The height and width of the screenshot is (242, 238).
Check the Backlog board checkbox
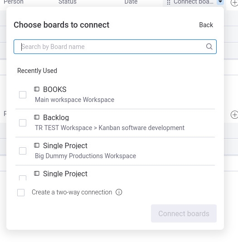(x=23, y=123)
